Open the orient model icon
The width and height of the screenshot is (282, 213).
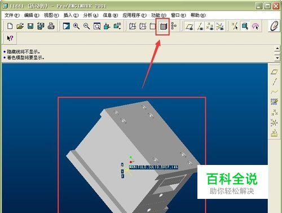[x=107, y=26]
